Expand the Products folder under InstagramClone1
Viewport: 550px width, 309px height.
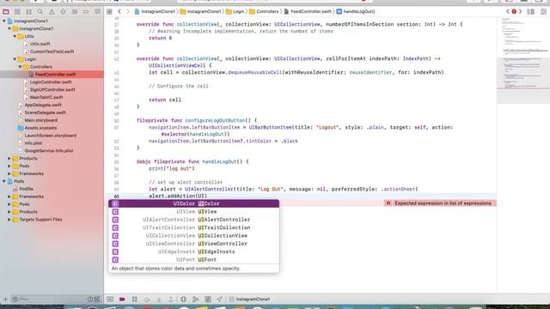tap(9, 158)
